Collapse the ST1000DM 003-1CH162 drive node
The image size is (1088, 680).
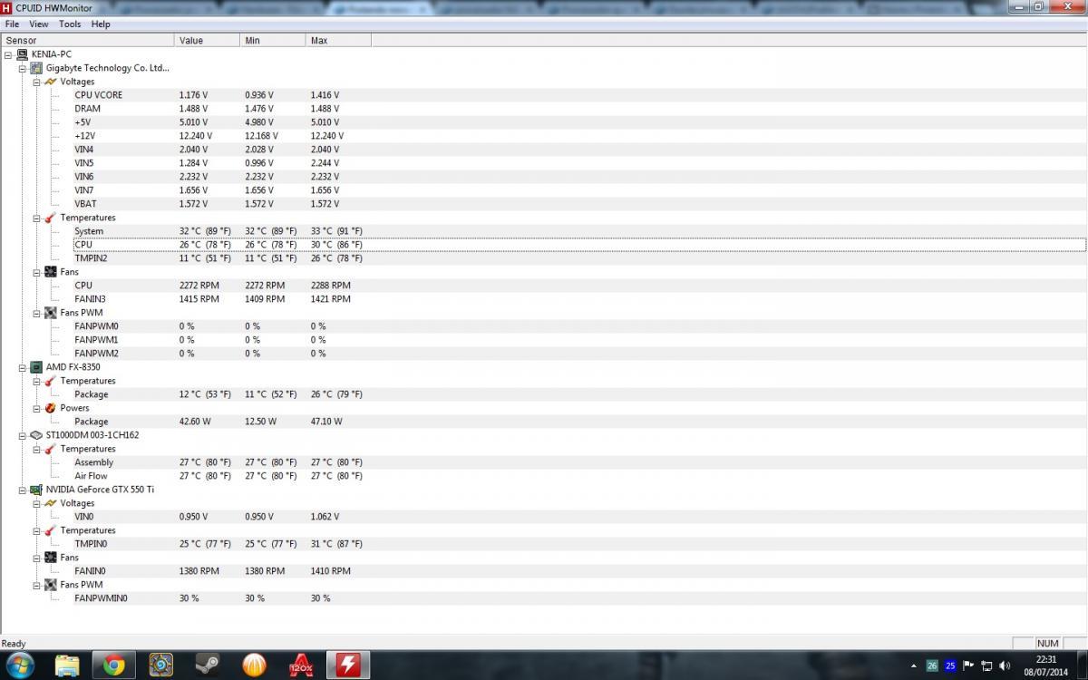pos(23,435)
